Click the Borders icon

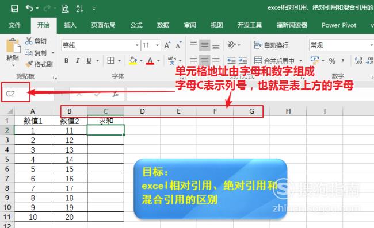tap(110, 61)
